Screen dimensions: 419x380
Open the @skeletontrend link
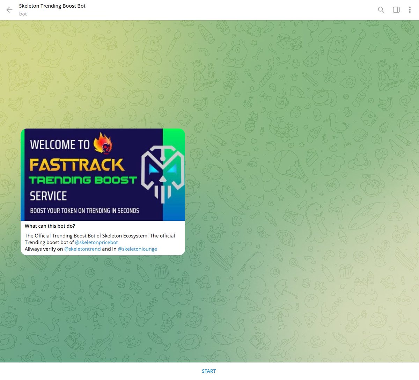[x=82, y=249]
